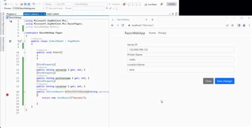252x128 pixels.
Task: Click the Save All icon in Visual Studio toolbar
Action: 29,4
